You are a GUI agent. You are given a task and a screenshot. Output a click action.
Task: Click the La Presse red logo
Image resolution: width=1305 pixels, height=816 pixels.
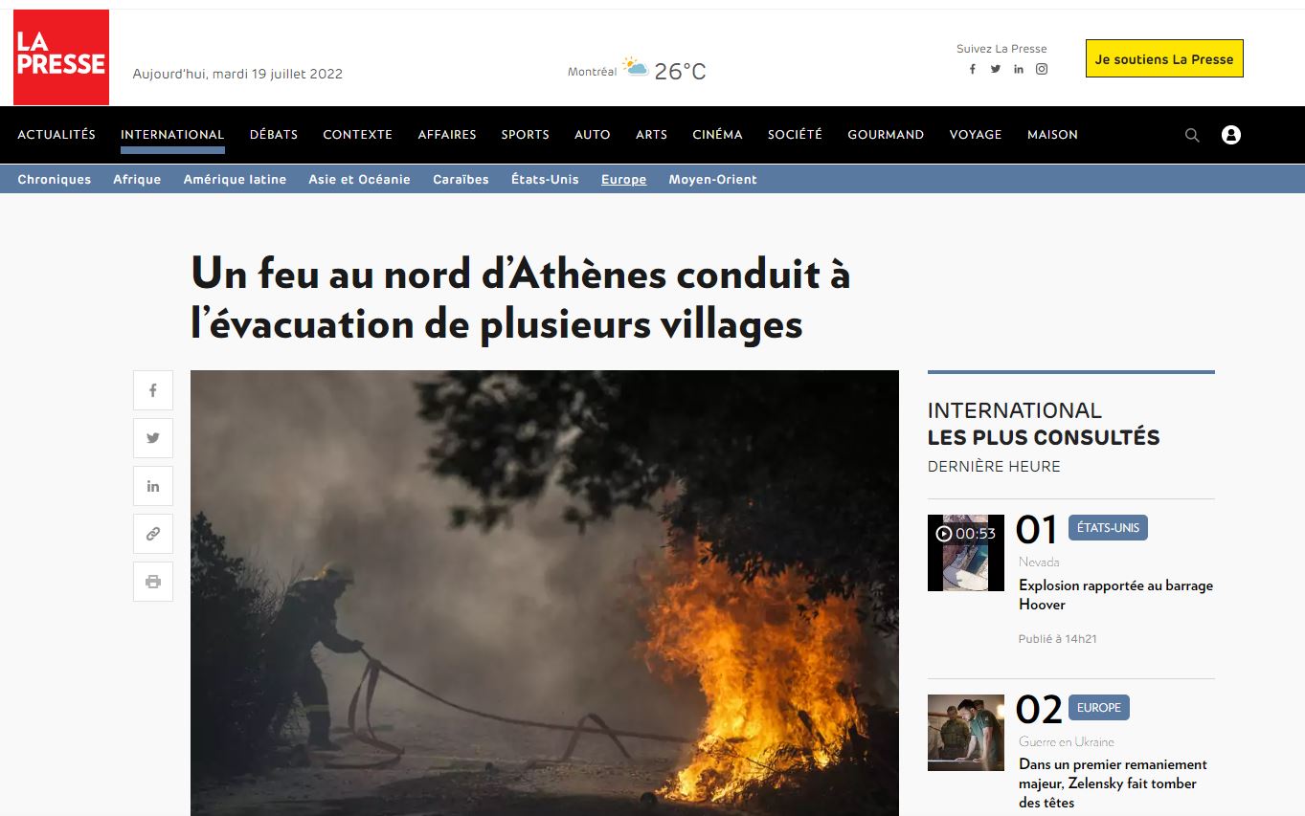pyautogui.click(x=61, y=57)
